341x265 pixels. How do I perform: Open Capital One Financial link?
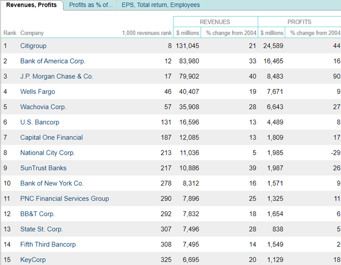coord(51,137)
